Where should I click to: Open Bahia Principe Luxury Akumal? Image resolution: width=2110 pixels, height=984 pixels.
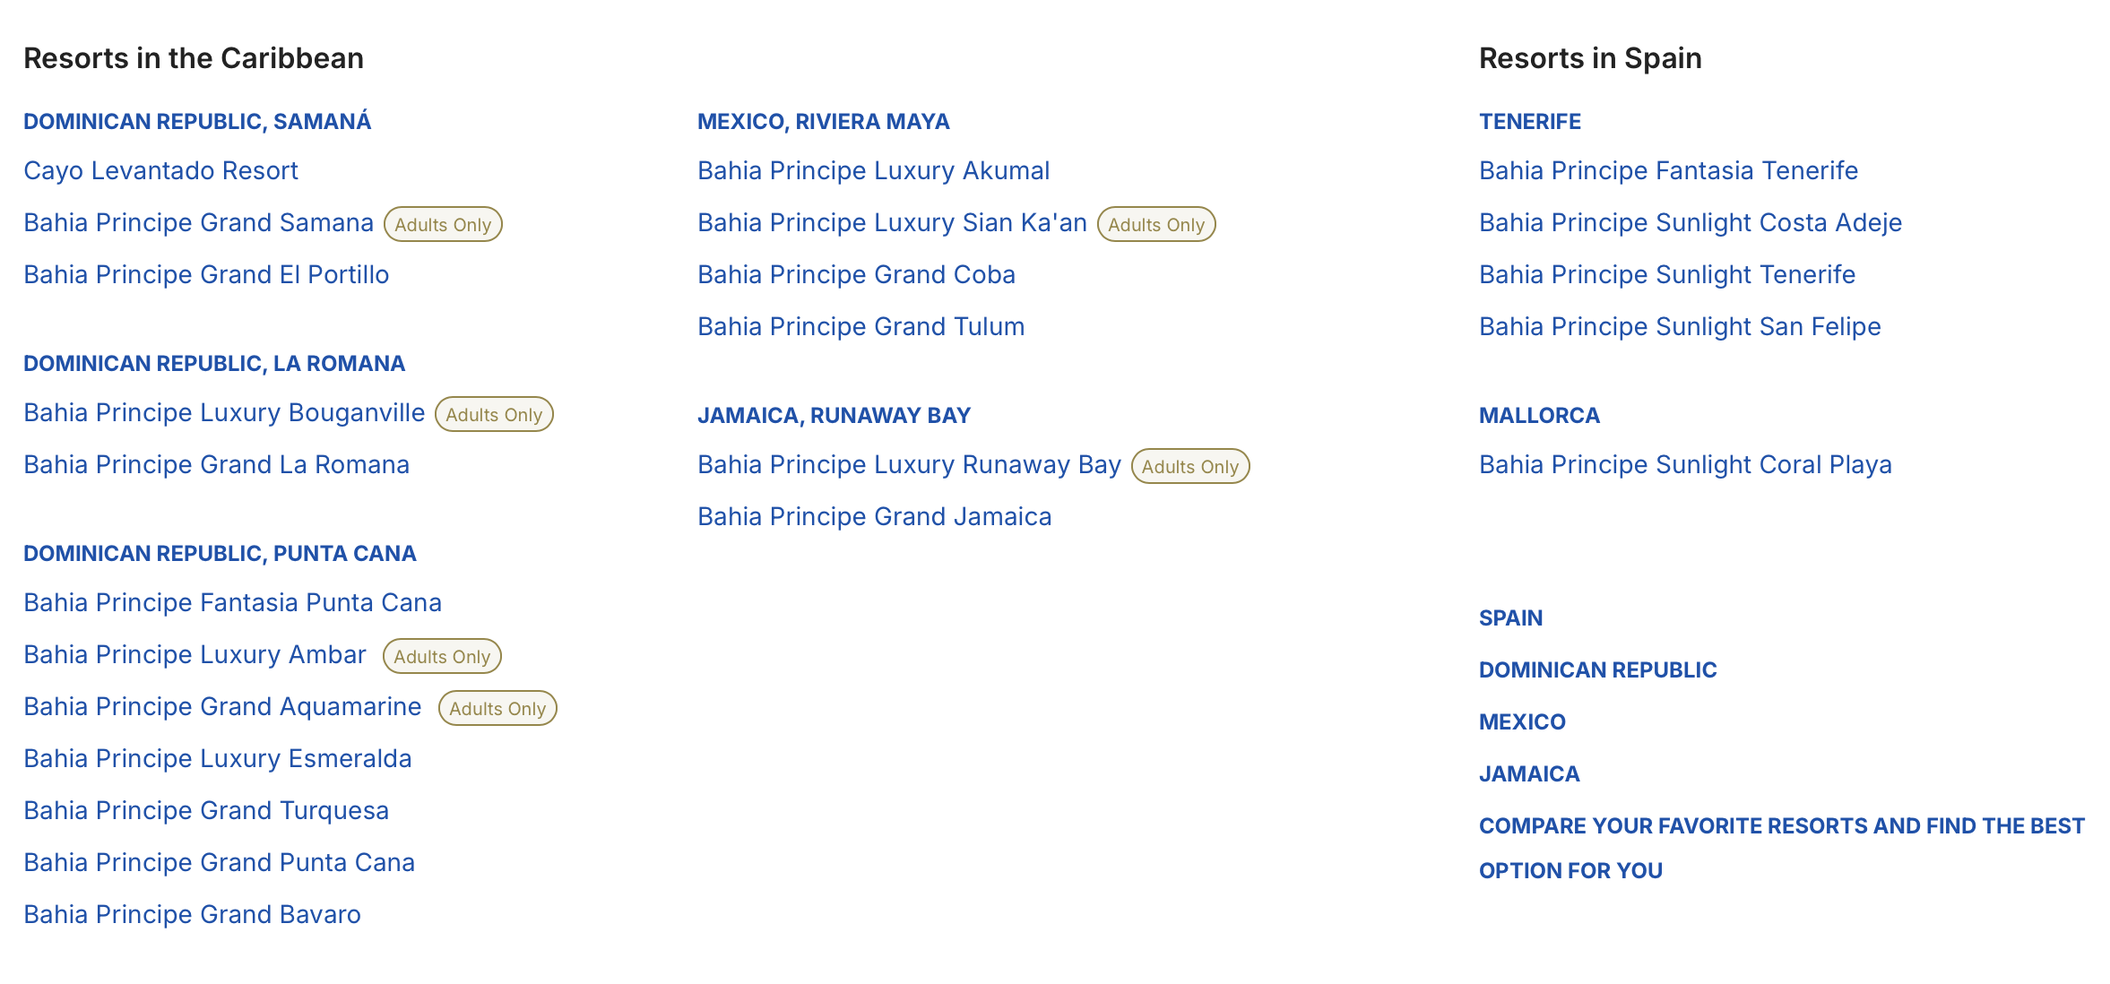pos(873,170)
